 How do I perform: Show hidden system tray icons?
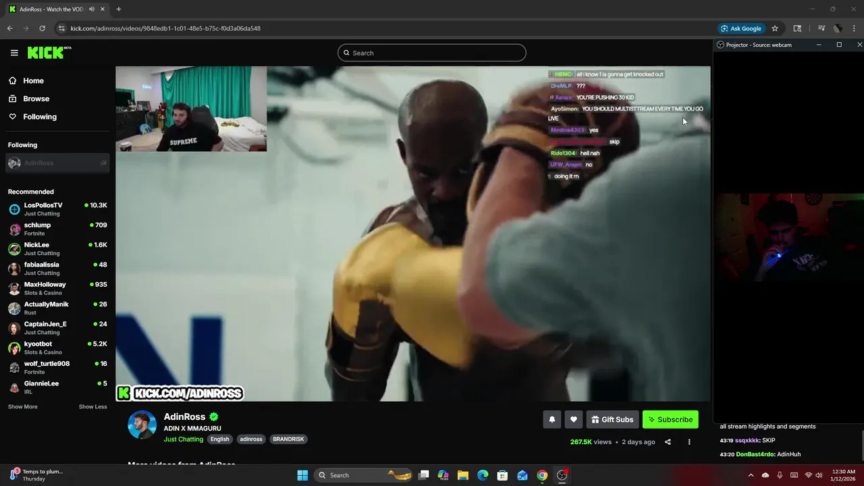(751, 475)
